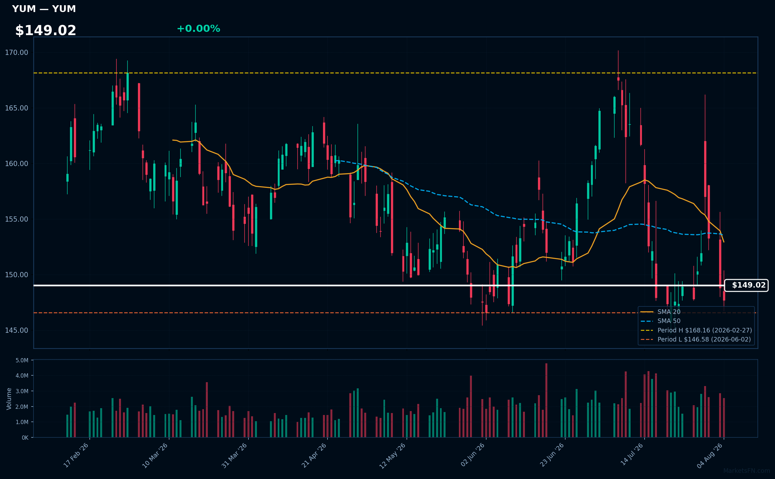Click the "04 Aug '26" date label
Screen dimensions: 775x479
coord(710,455)
